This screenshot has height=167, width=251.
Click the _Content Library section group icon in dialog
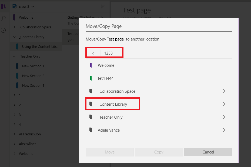coord(91,104)
